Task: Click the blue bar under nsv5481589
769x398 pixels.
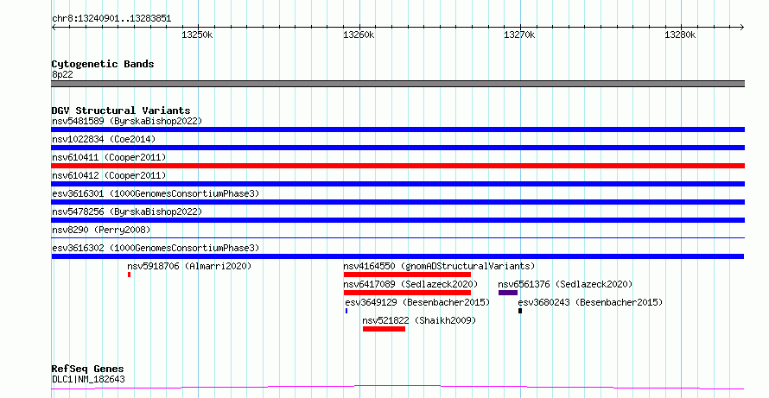Action: [397, 130]
